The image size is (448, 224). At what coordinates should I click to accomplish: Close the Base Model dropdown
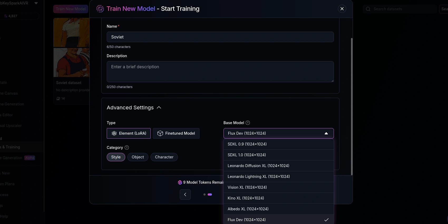[x=326, y=133]
